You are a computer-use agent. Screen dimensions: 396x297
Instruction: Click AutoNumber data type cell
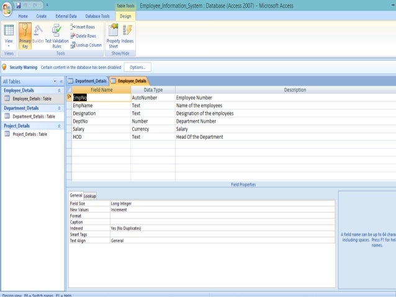point(153,97)
